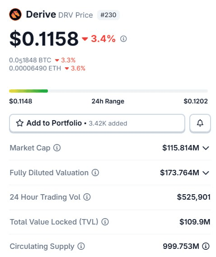The width and height of the screenshot is (216, 257).
Task: Click the $0.1158 price value
Action: [x=44, y=39]
